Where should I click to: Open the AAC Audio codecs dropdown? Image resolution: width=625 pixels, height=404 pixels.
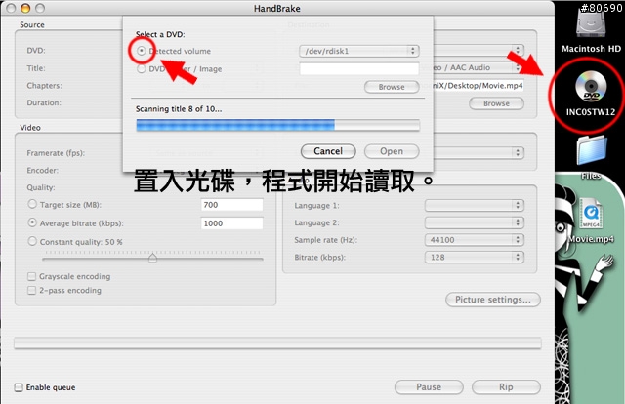479,67
